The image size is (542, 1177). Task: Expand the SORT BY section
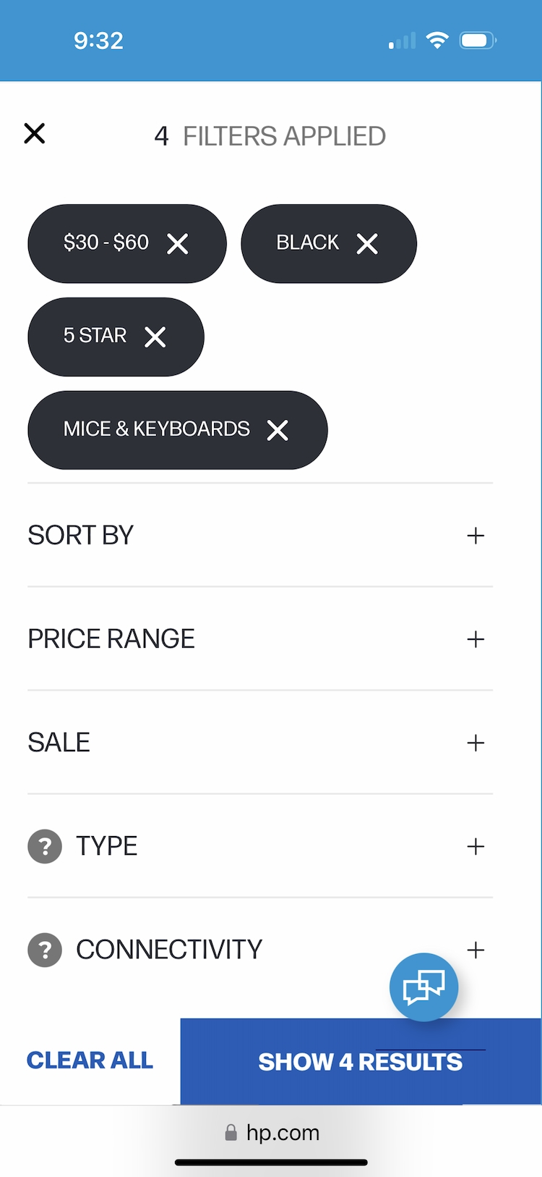pyautogui.click(x=476, y=536)
